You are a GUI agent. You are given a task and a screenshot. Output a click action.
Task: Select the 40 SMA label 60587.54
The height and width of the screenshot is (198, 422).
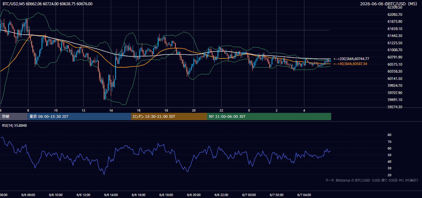click(x=350, y=64)
